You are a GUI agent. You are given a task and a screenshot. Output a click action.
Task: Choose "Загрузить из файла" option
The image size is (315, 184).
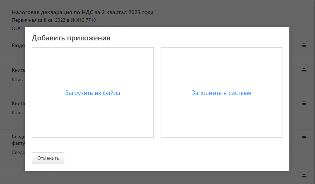coord(93,93)
